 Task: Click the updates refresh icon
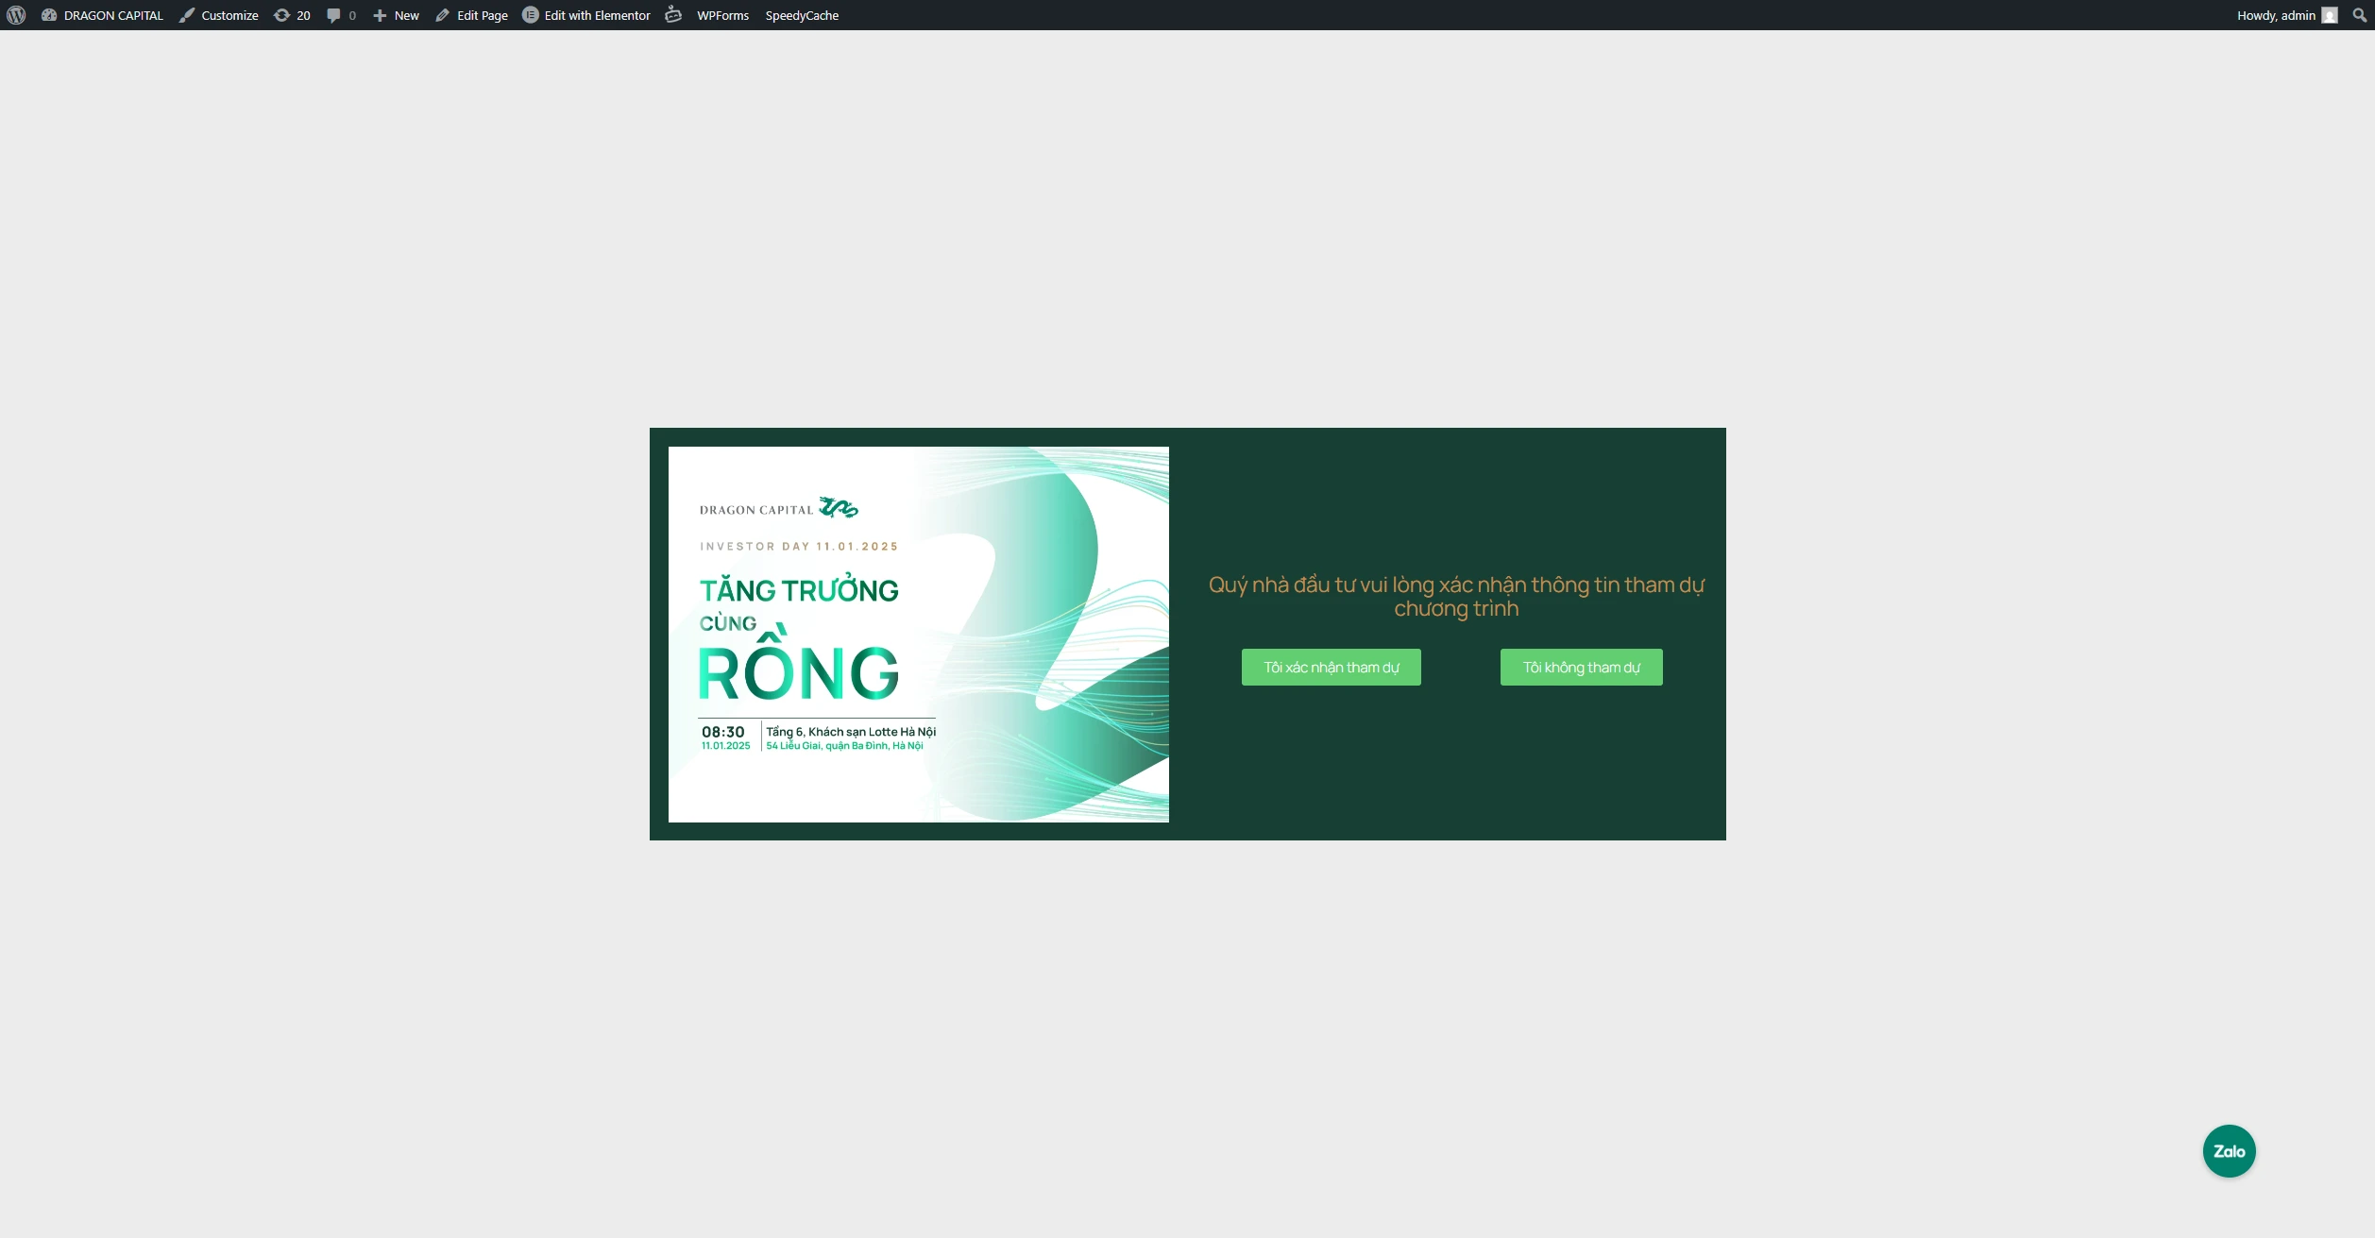[281, 15]
